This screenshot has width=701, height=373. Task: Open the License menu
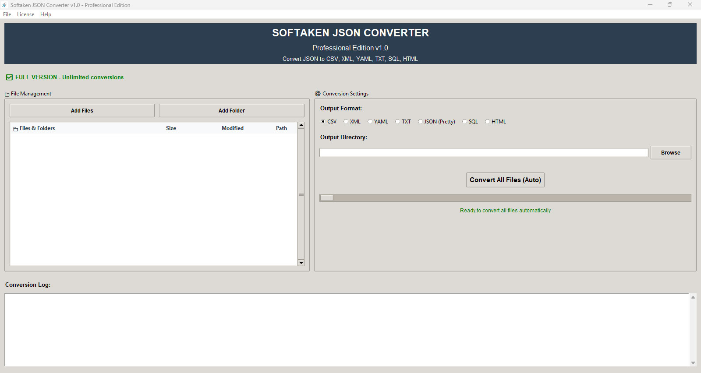(x=25, y=14)
